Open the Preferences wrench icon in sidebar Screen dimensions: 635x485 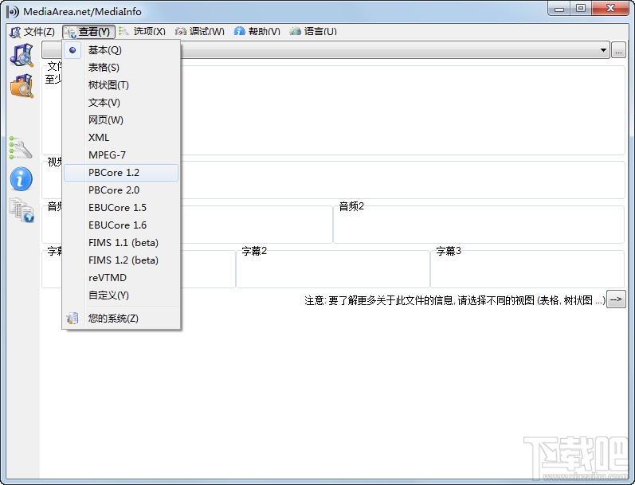[x=20, y=148]
